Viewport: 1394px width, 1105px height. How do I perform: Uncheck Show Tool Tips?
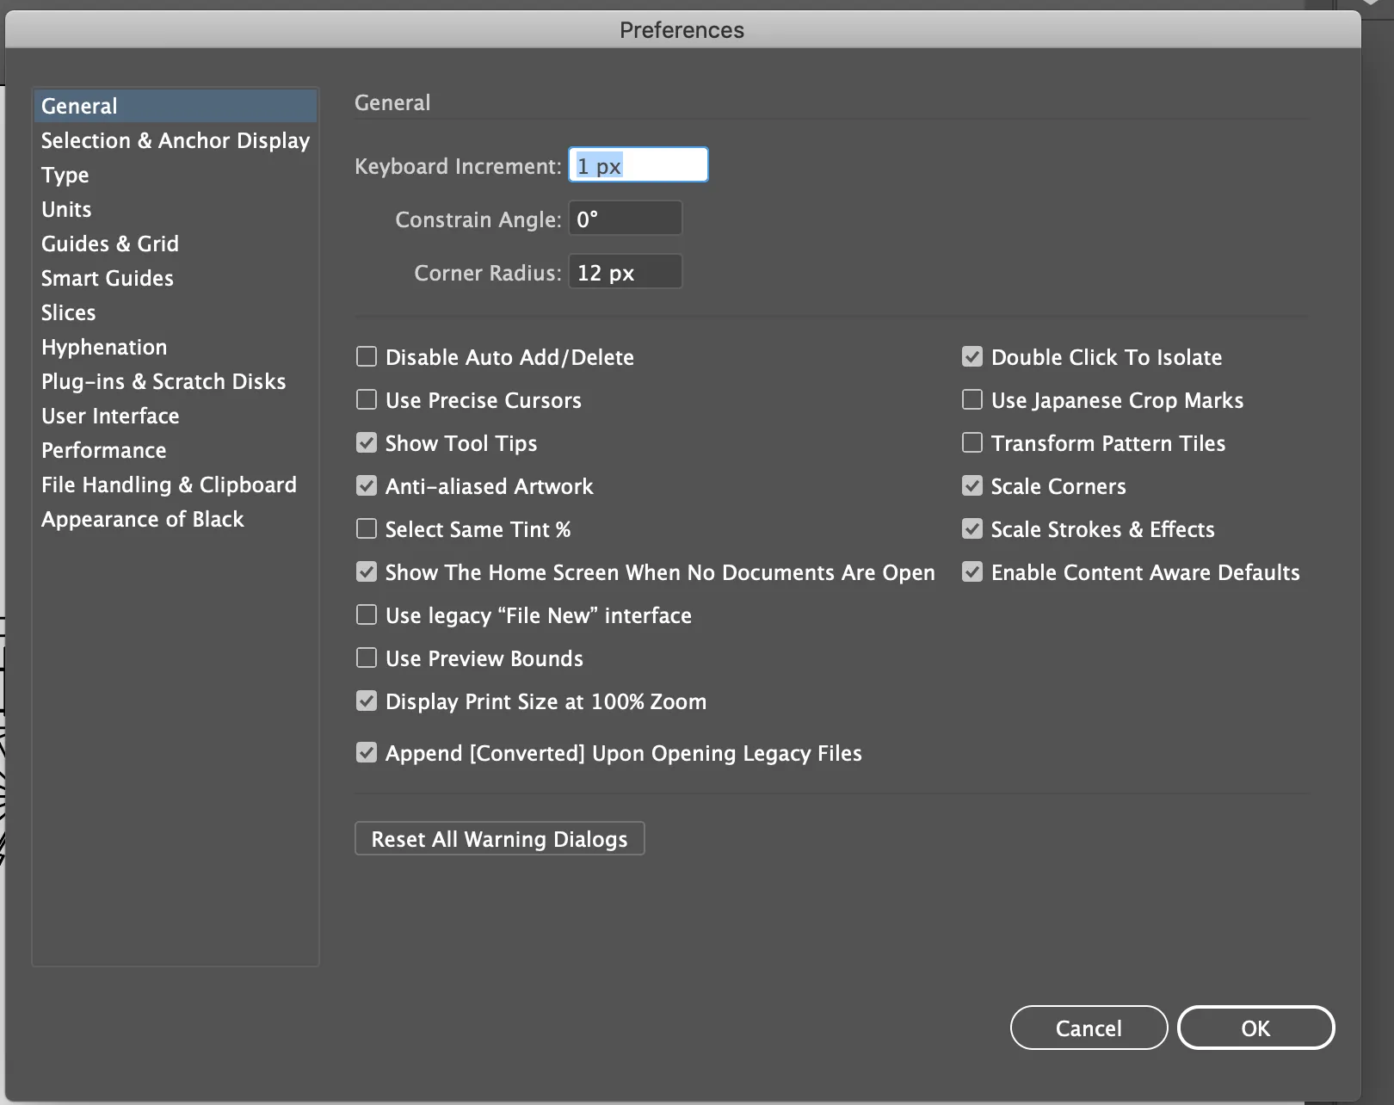[367, 442]
